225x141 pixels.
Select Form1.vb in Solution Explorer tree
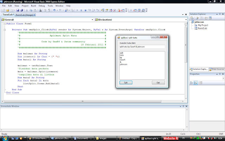point(202,28)
